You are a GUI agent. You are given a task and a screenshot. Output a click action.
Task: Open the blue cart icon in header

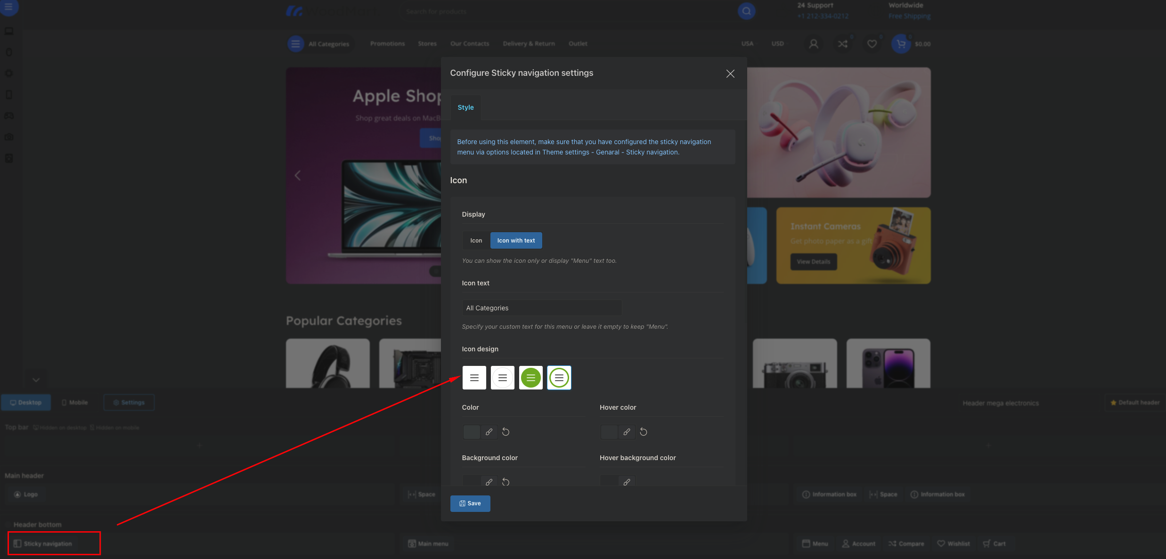[901, 44]
